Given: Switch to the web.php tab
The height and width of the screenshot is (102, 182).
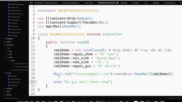Looking at the screenshot, I should tap(156, 3).
